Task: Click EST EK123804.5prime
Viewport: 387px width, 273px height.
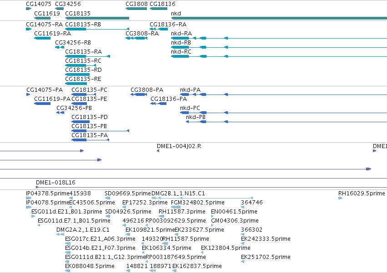Action: pyautogui.click(x=202, y=253)
